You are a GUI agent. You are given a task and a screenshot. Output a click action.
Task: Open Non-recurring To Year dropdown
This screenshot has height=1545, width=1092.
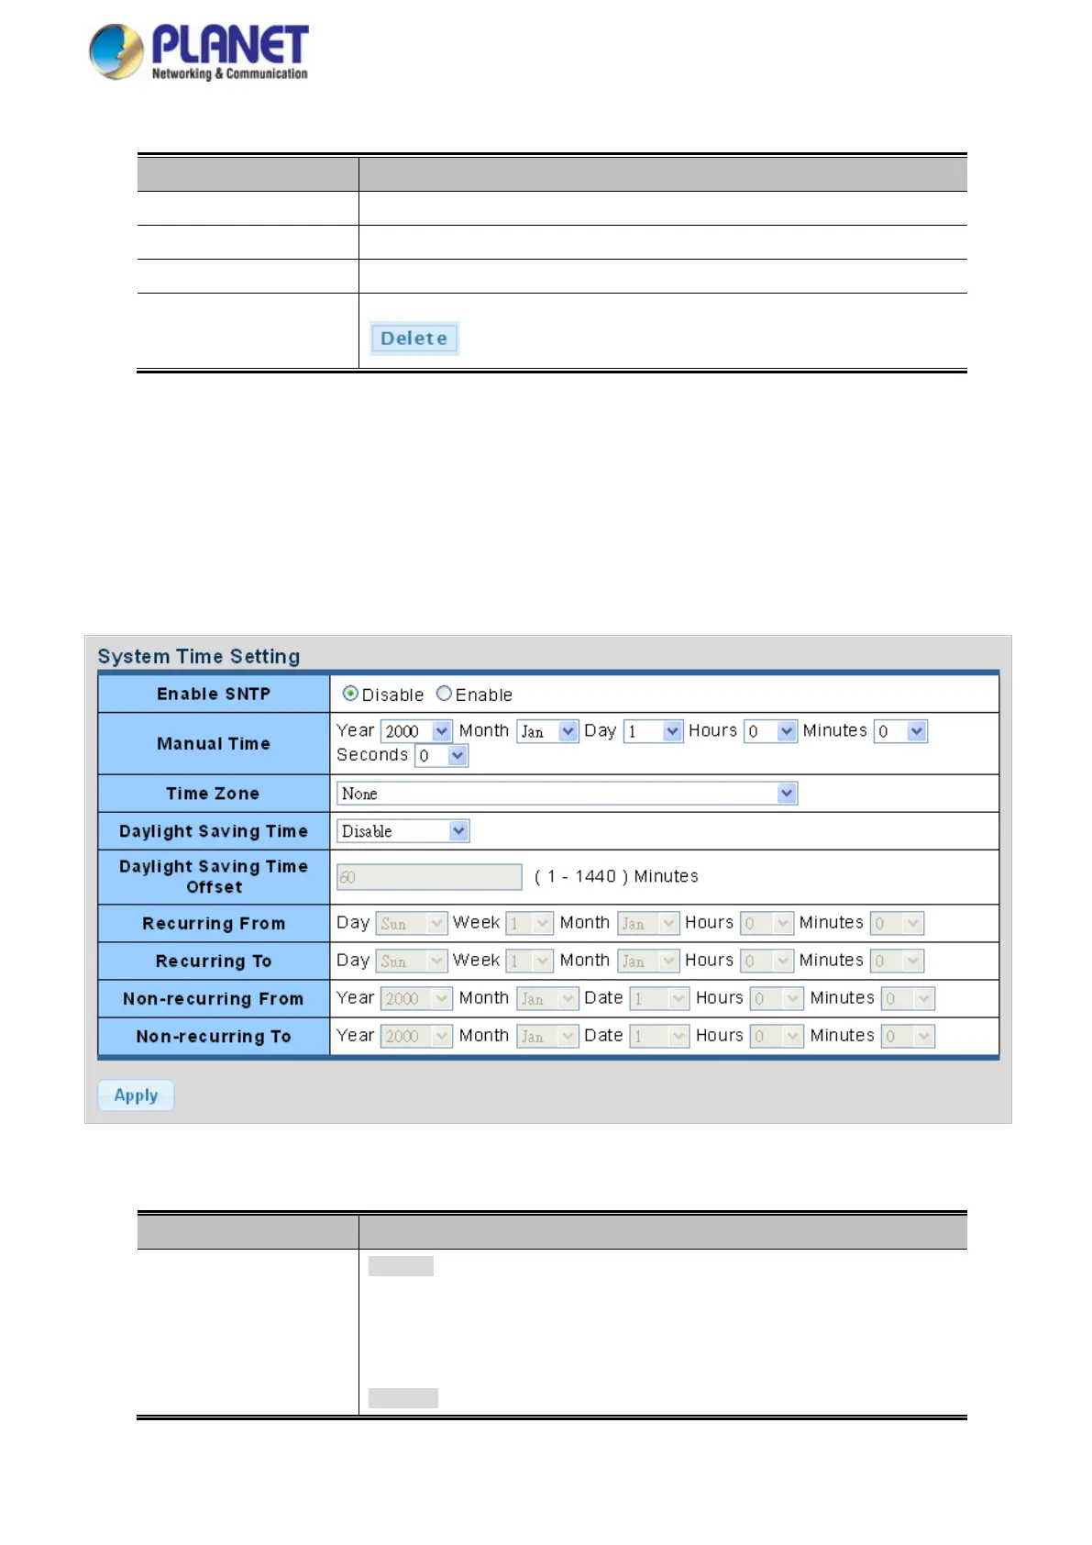coord(416,1036)
